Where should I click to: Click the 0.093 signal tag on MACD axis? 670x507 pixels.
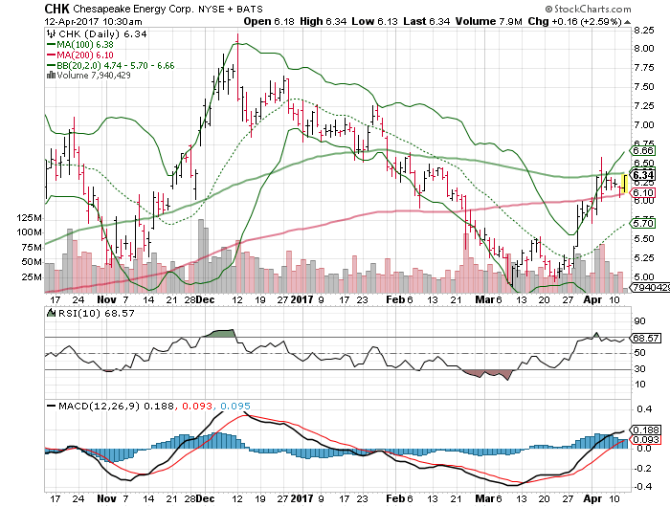point(645,439)
